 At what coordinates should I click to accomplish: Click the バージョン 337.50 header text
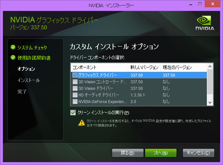[x=29, y=27]
